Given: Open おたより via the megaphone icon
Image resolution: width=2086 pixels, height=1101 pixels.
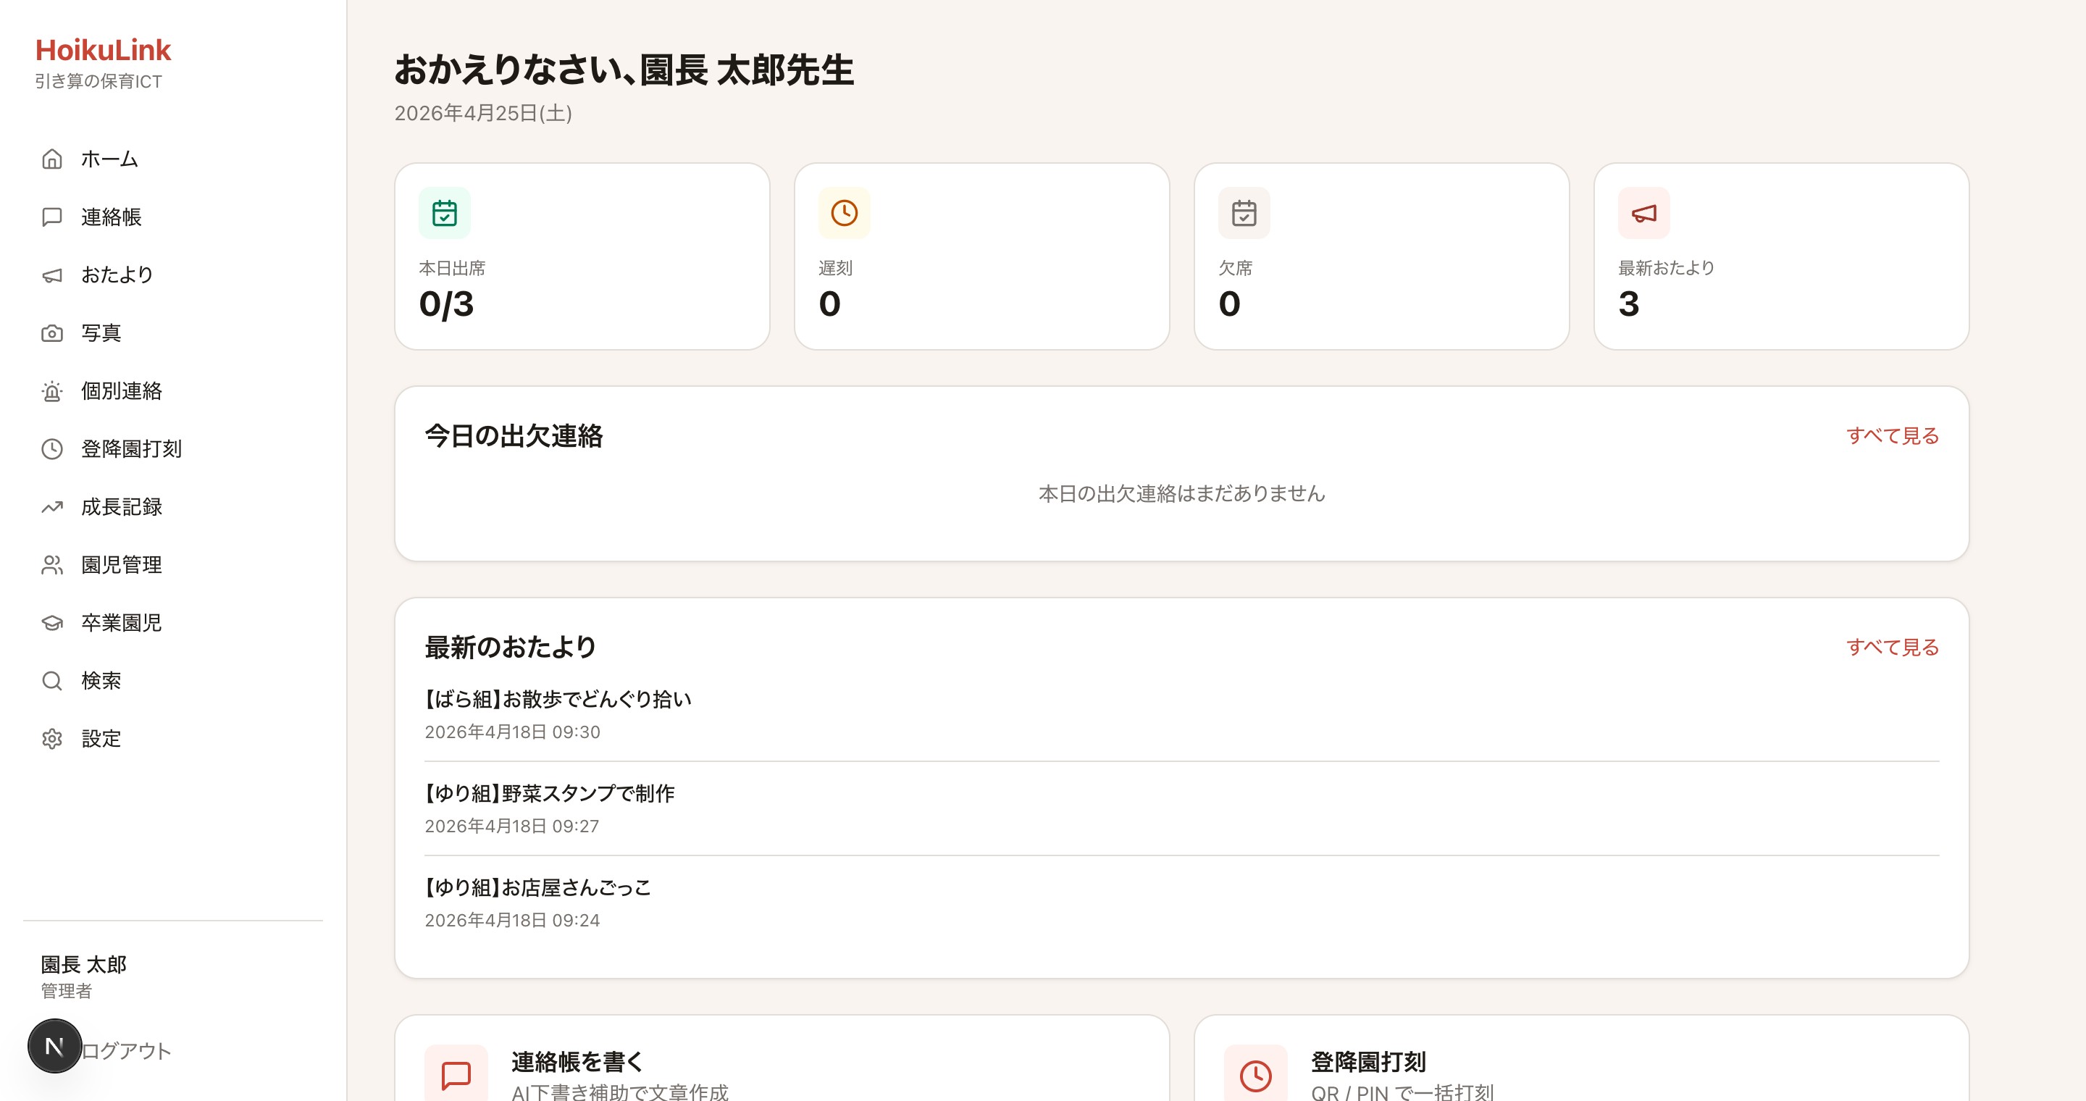Looking at the screenshot, I should tap(53, 275).
